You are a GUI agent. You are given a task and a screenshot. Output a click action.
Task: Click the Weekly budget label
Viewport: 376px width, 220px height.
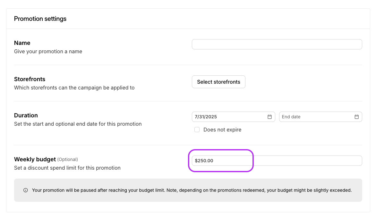pyautogui.click(x=35, y=159)
